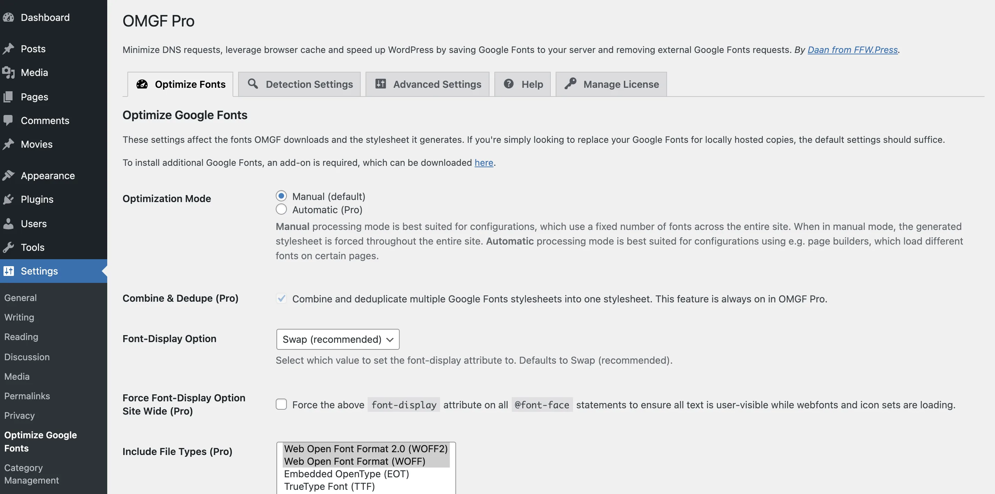The image size is (995, 494).
Task: Click the Posts pushpin icon
Action: (8, 49)
